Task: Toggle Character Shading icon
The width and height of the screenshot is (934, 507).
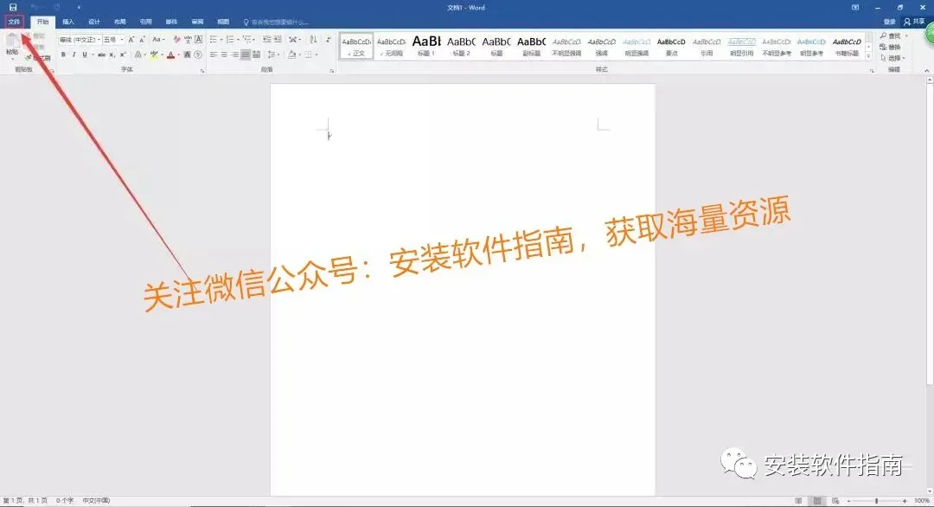Action: pyautogui.click(x=187, y=55)
